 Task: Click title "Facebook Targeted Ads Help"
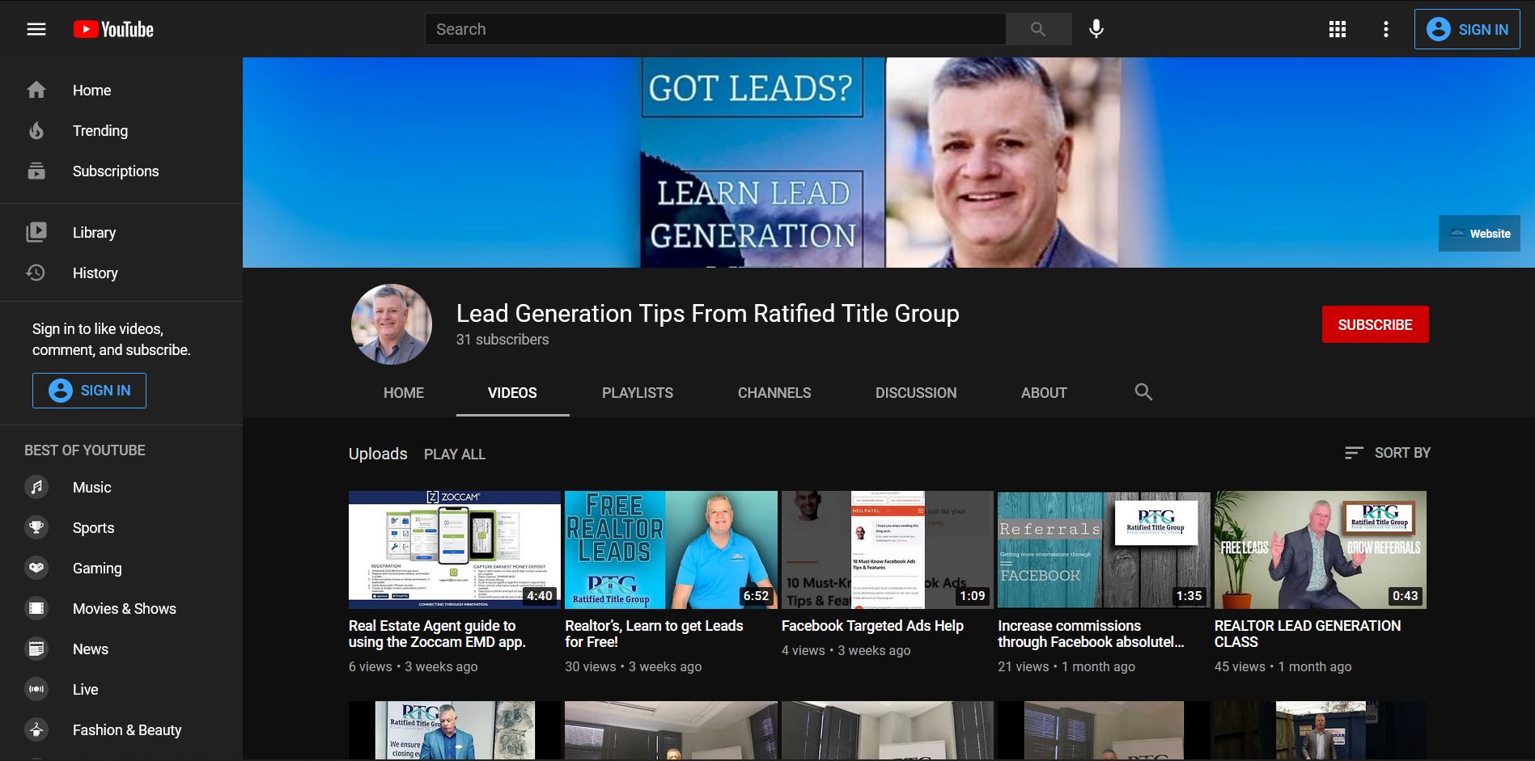click(872, 626)
